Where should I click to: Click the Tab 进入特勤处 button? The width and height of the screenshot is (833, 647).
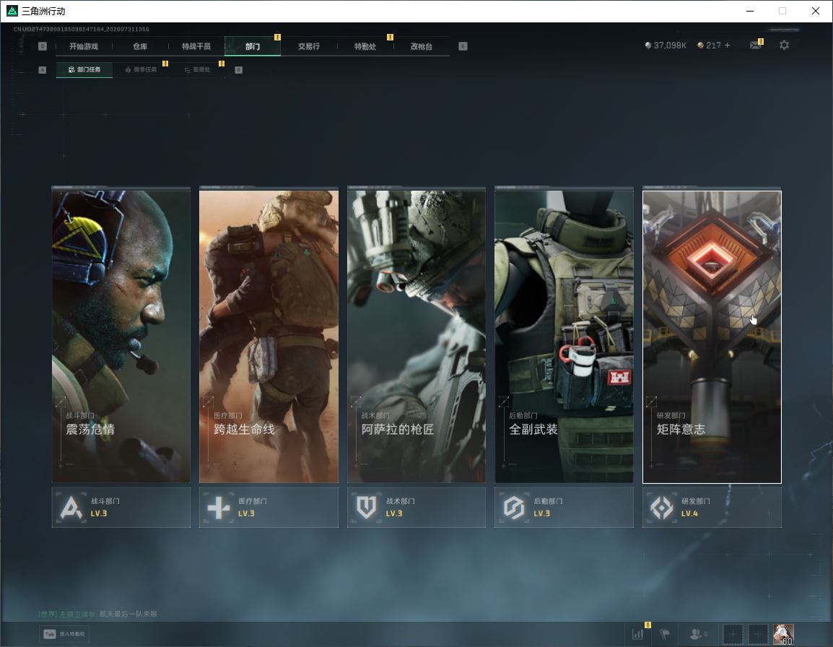[64, 634]
